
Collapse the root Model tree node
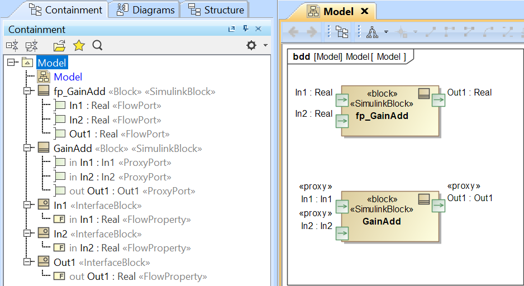coord(12,63)
